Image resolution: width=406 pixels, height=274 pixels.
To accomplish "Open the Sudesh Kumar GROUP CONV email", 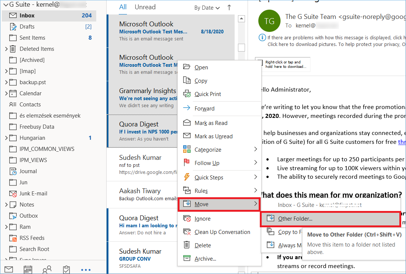I will [x=142, y=258].
